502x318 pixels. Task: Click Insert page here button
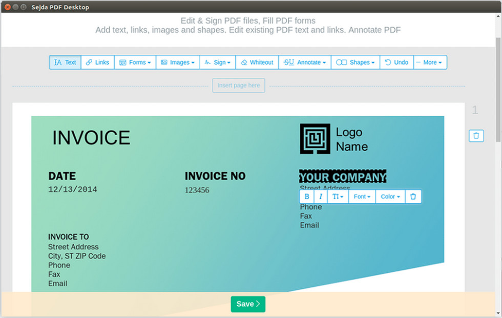click(239, 86)
